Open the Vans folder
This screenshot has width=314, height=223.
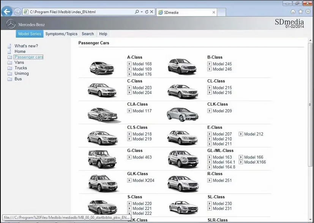(x=19, y=62)
